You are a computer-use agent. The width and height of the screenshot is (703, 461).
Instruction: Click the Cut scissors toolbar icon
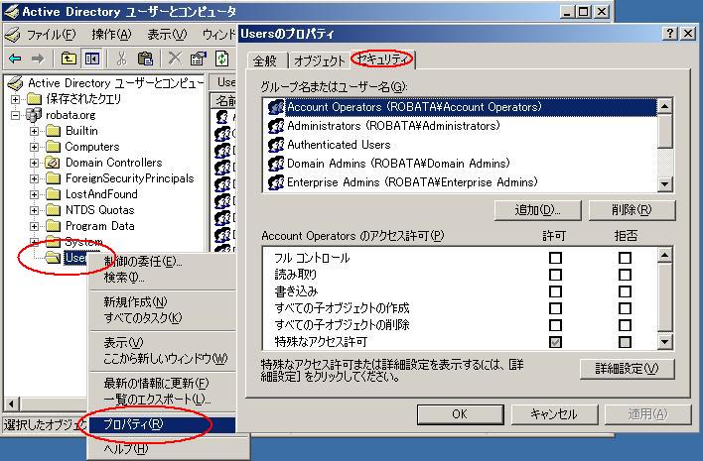121,58
